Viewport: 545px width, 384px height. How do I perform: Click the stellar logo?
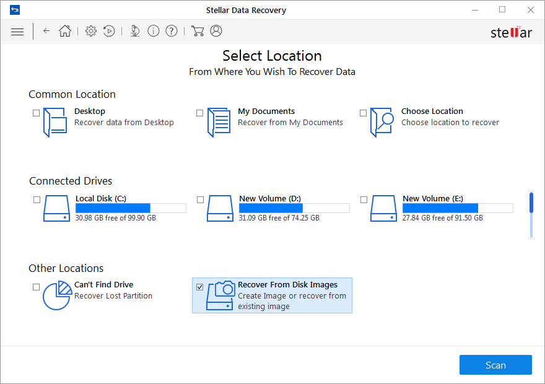point(511,32)
